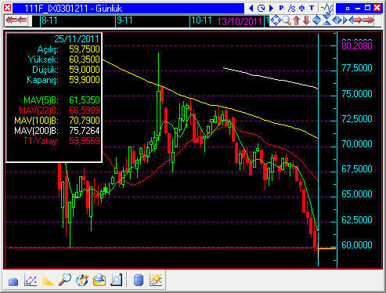Click the blue horizontal expand triangles icon
The width and height of the screenshot is (386, 293).
[x=337, y=20]
